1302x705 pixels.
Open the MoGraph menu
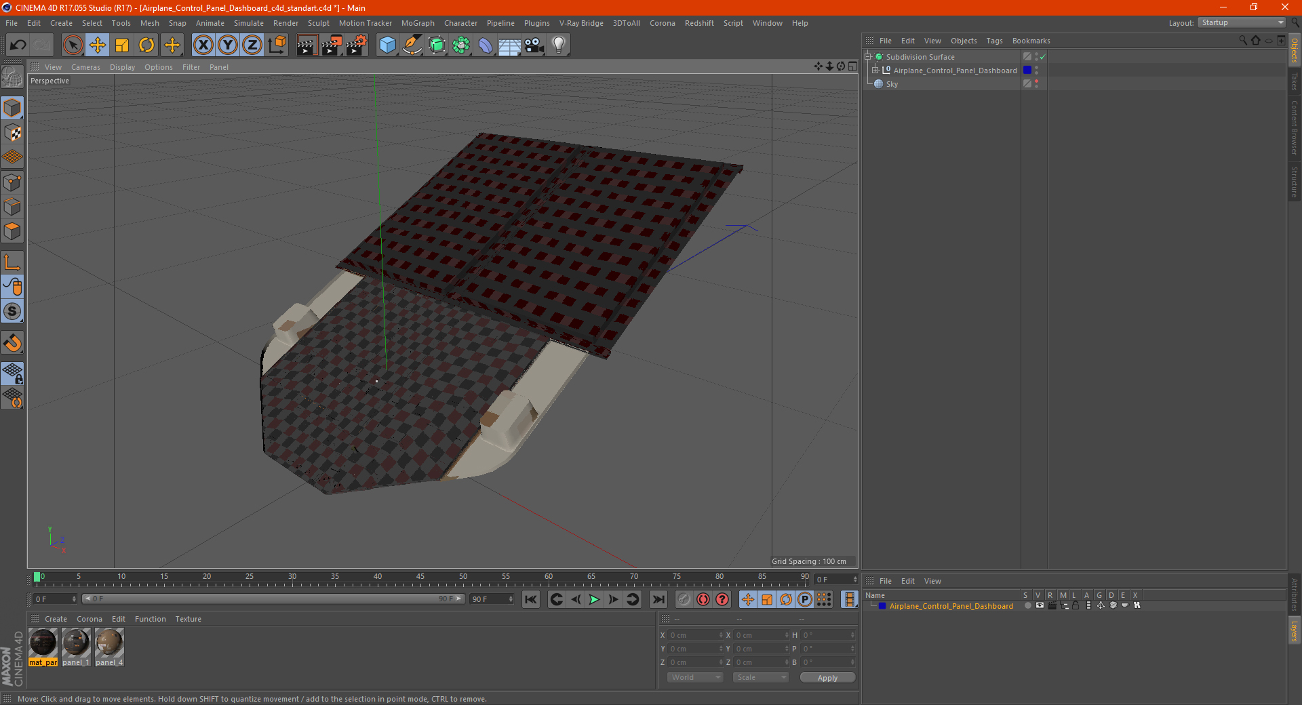pos(418,23)
